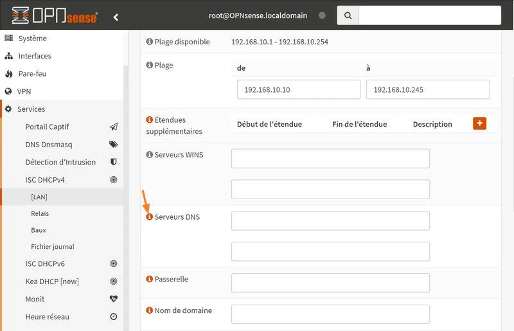The height and width of the screenshot is (331, 514).
Task: Open the Relais menu item
Action: tap(40, 213)
